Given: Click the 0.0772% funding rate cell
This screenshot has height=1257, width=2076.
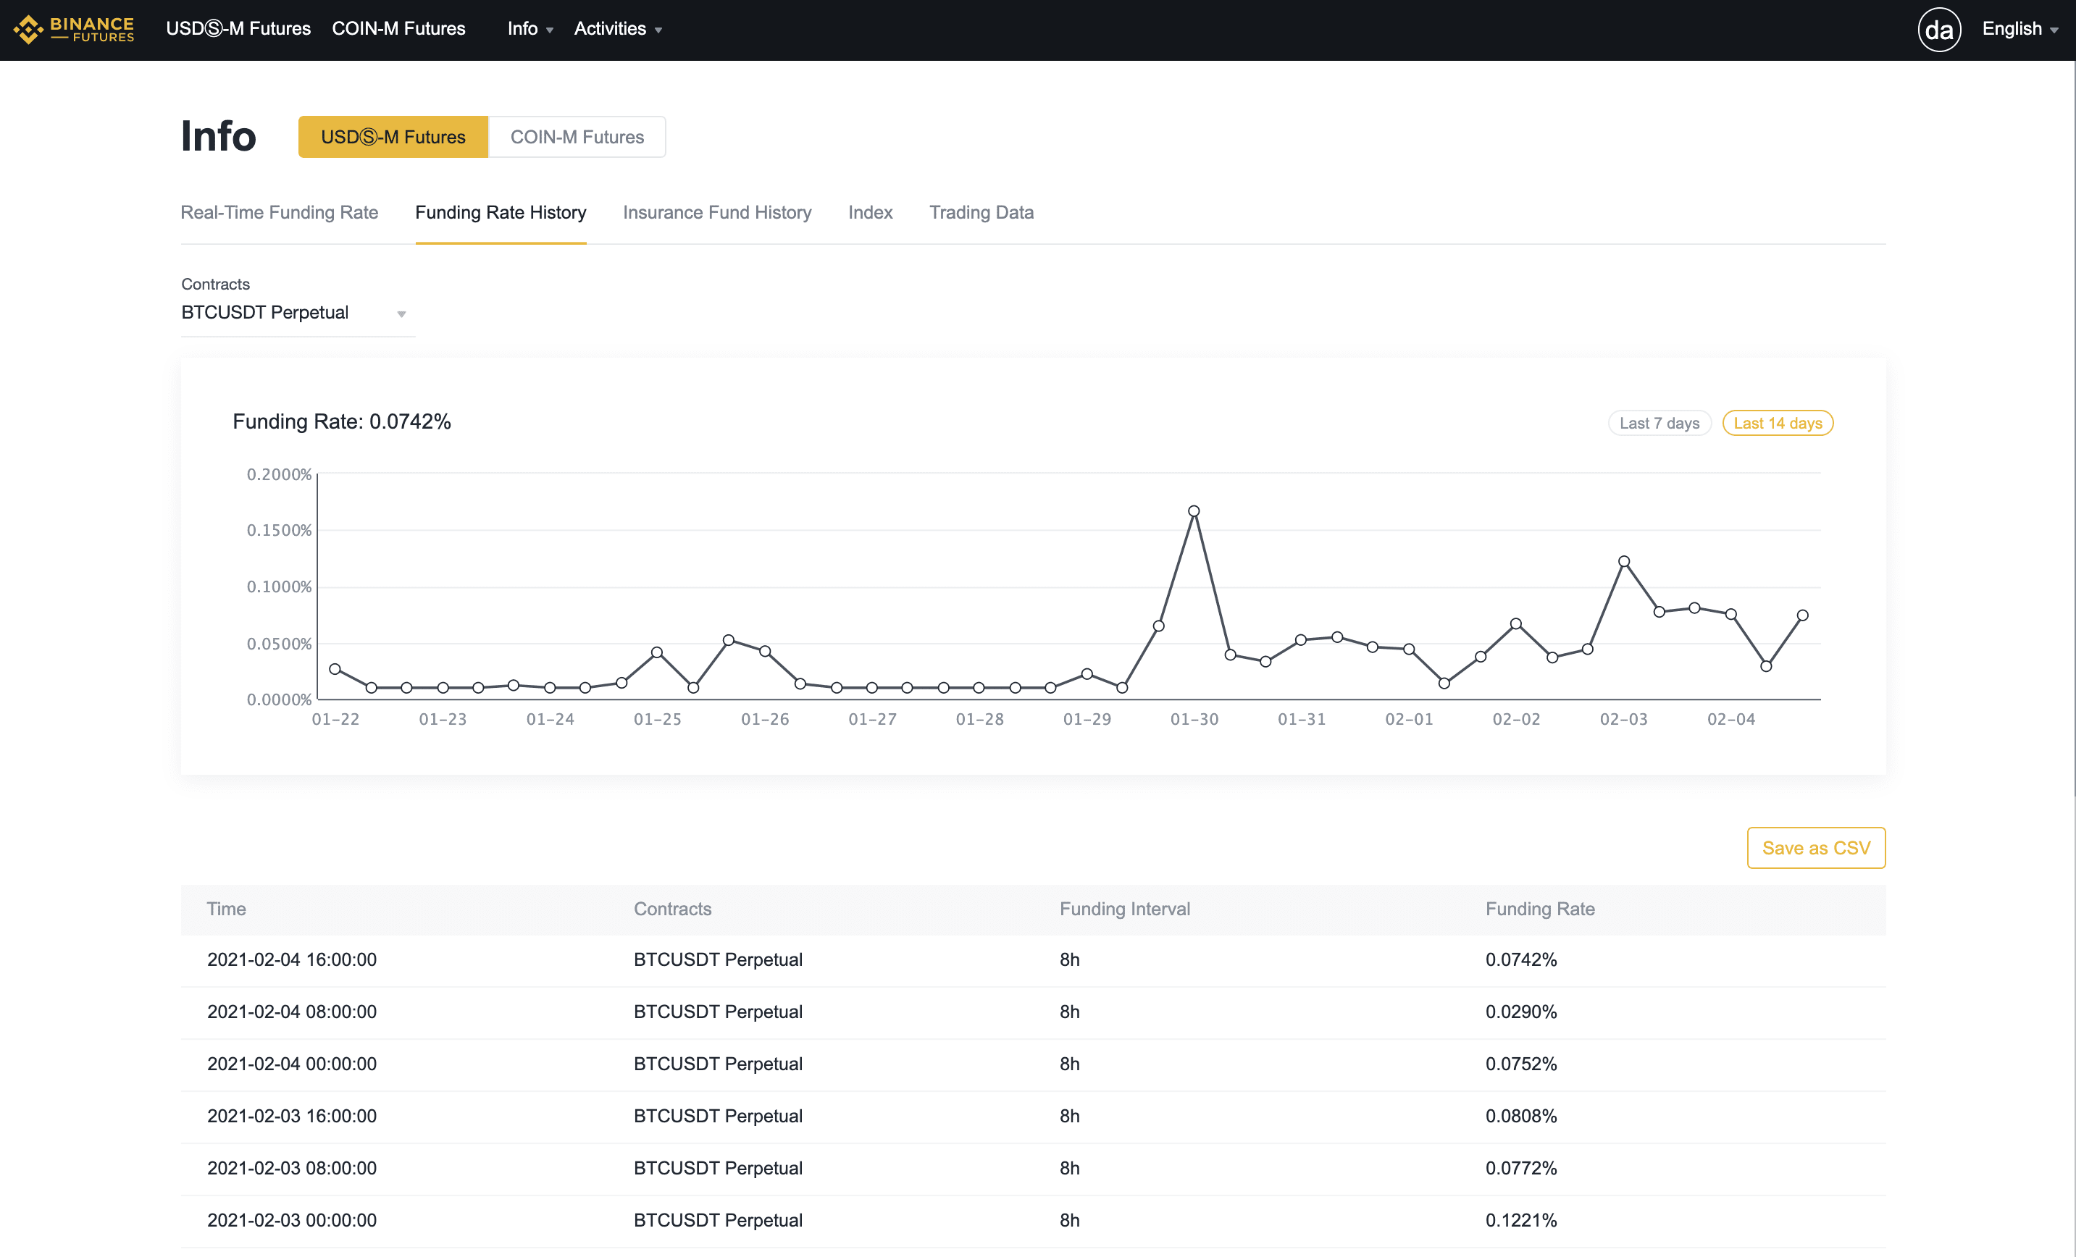Looking at the screenshot, I should click(1520, 1169).
